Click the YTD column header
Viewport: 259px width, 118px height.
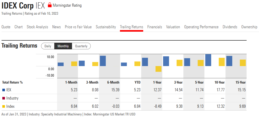pyautogui.click(x=138, y=82)
